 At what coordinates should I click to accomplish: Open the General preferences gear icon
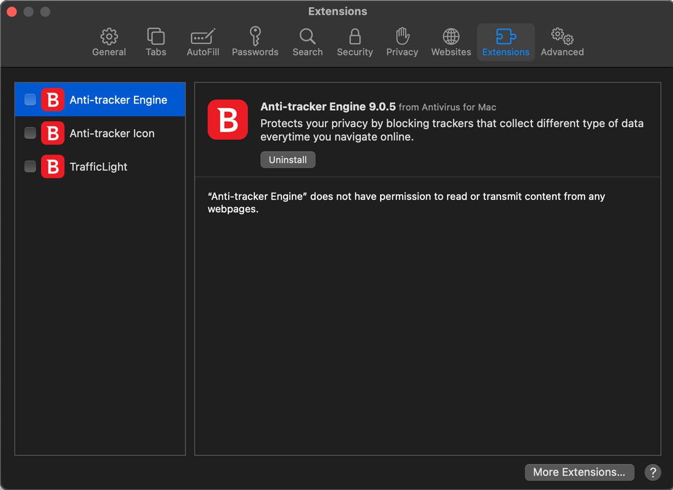coord(109,37)
